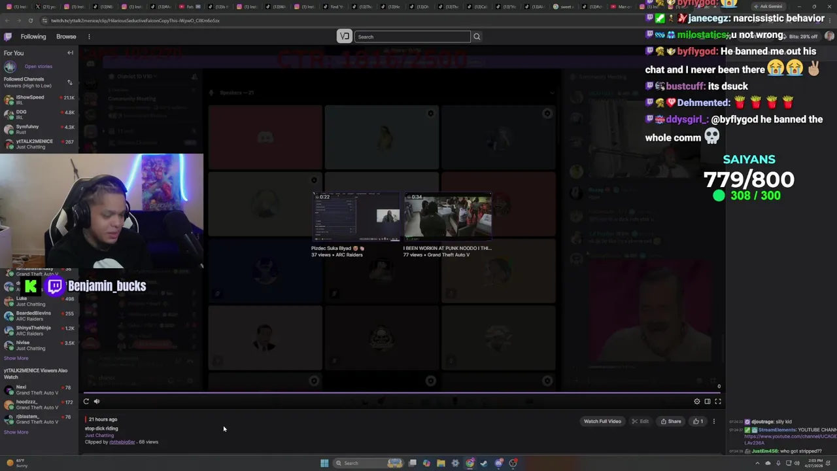Change followed channels sort order

pos(70,82)
